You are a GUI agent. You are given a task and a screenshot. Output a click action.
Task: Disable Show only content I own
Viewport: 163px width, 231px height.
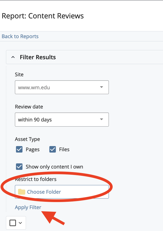coord(19,167)
